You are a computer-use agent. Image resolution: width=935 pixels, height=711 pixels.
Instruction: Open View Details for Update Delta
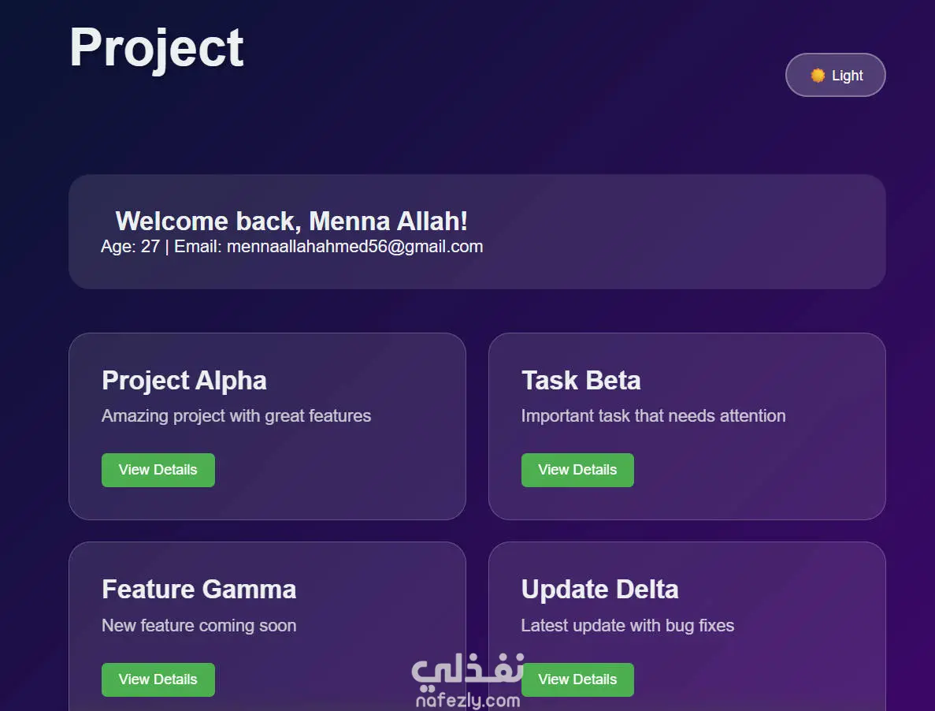tap(577, 679)
